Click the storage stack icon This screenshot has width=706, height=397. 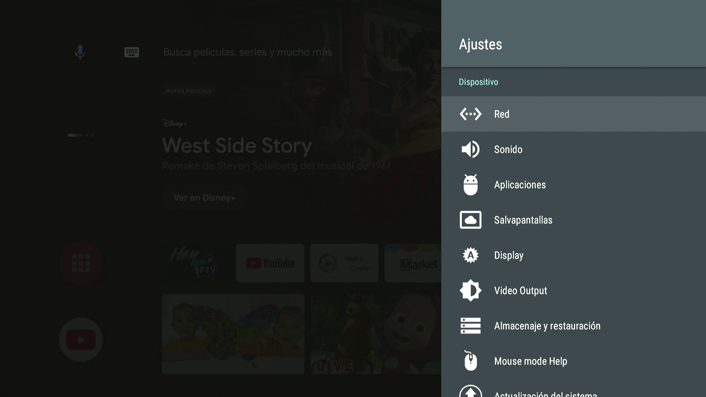point(470,326)
